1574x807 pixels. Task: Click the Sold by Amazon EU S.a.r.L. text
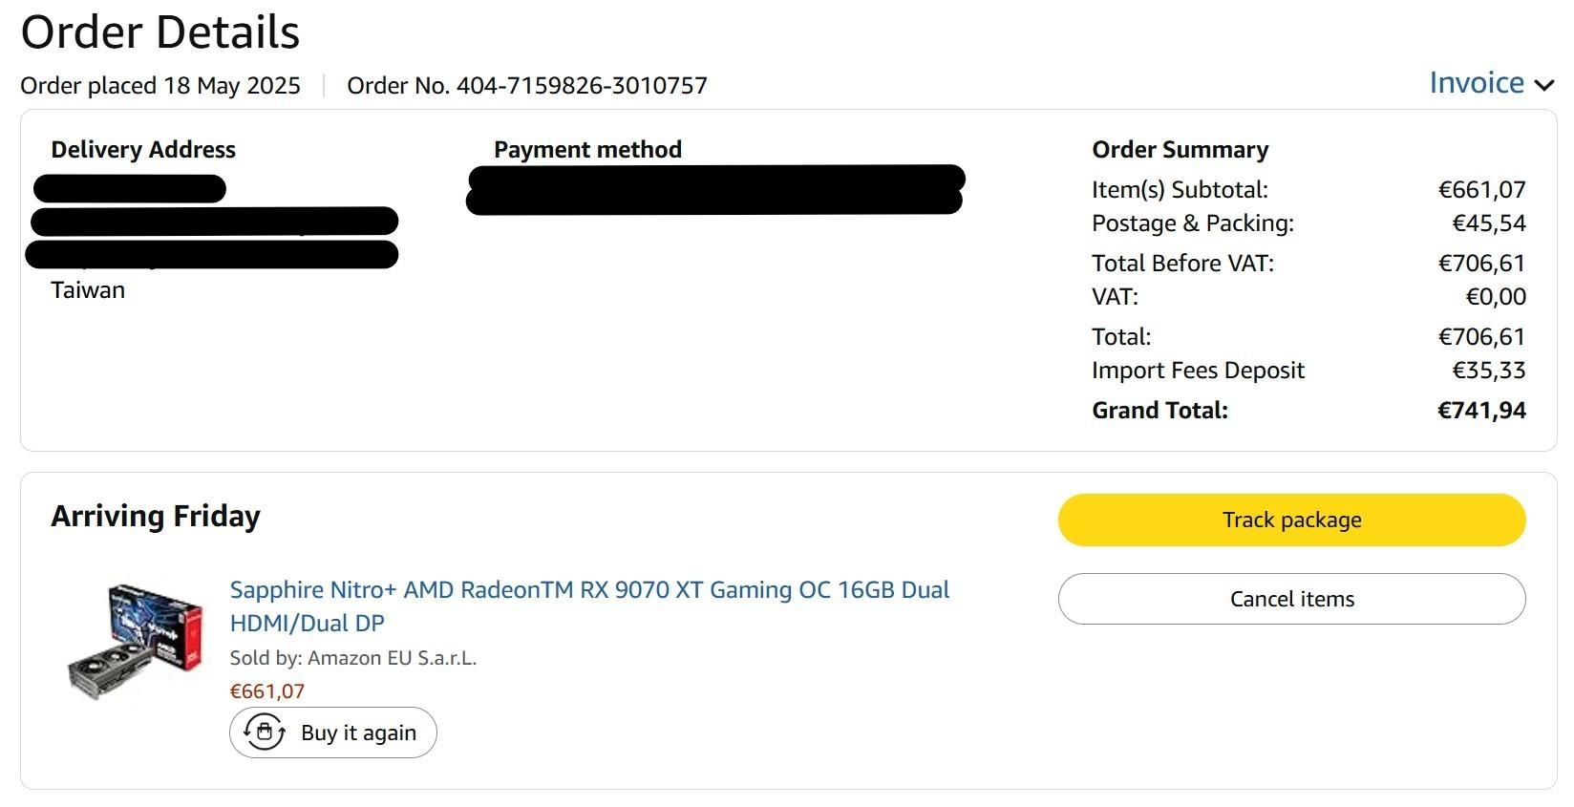pos(353,658)
